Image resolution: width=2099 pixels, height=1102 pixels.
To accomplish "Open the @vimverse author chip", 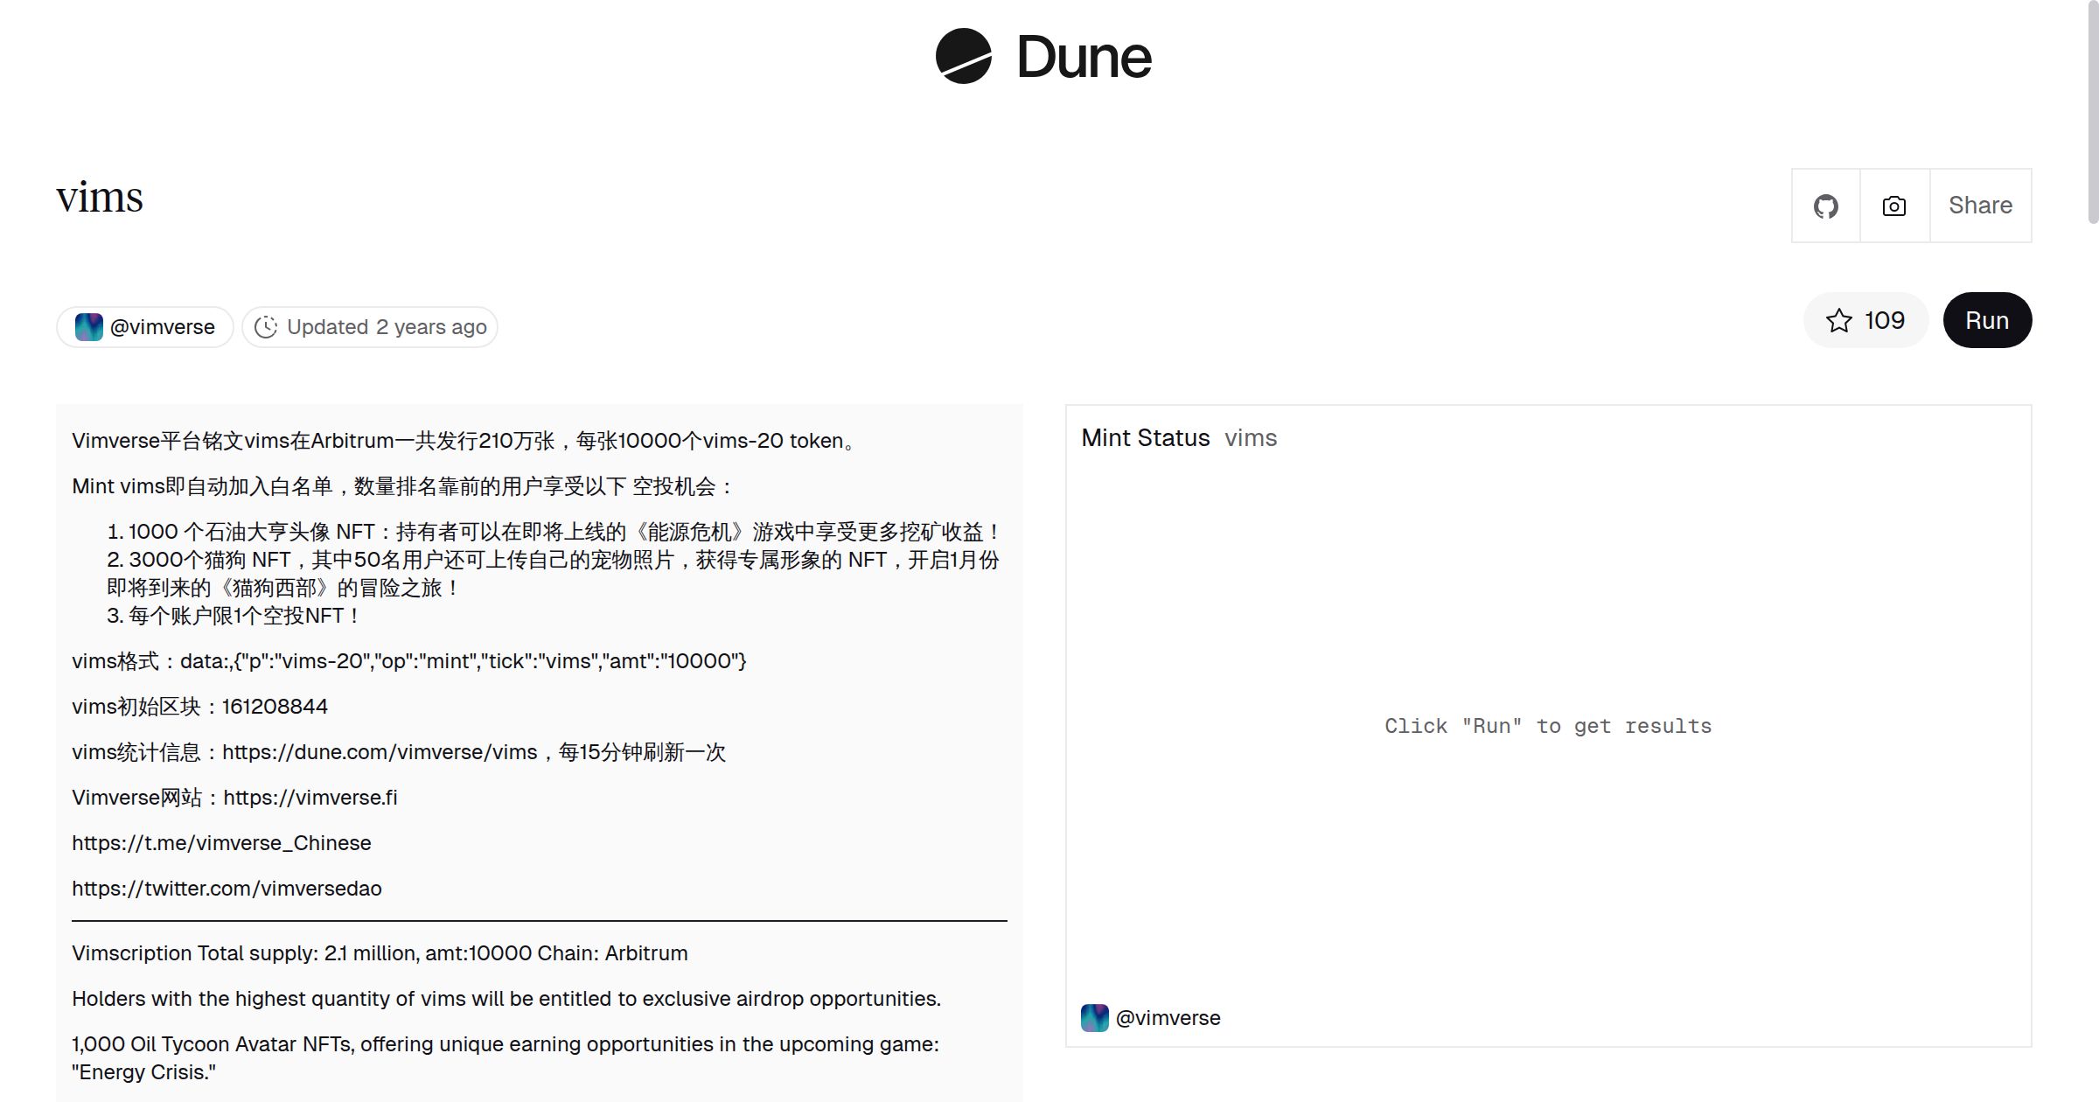I will (162, 327).
